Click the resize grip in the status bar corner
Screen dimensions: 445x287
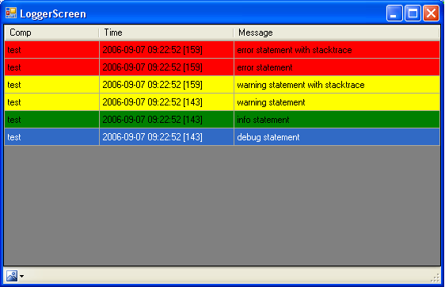coord(435,277)
